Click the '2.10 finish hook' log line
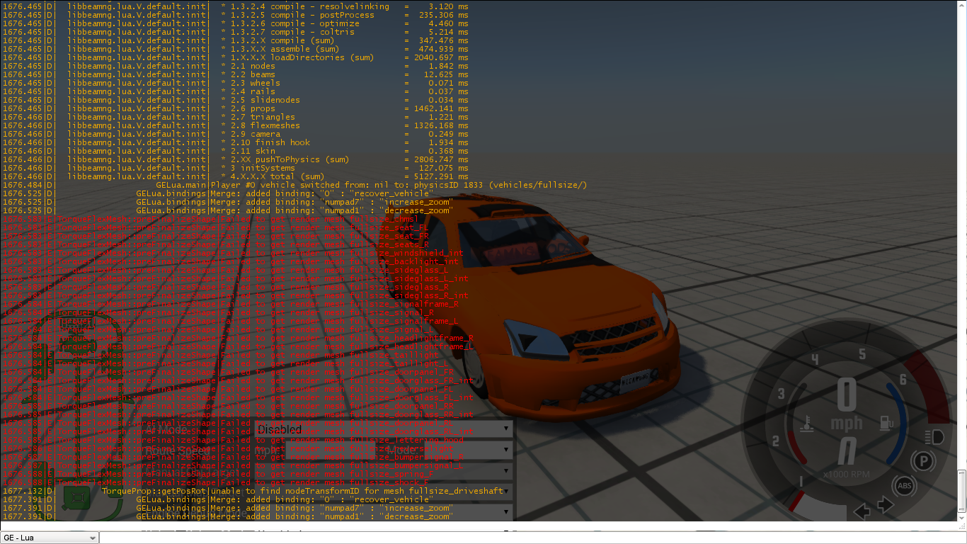The width and height of the screenshot is (967, 544). point(235,142)
